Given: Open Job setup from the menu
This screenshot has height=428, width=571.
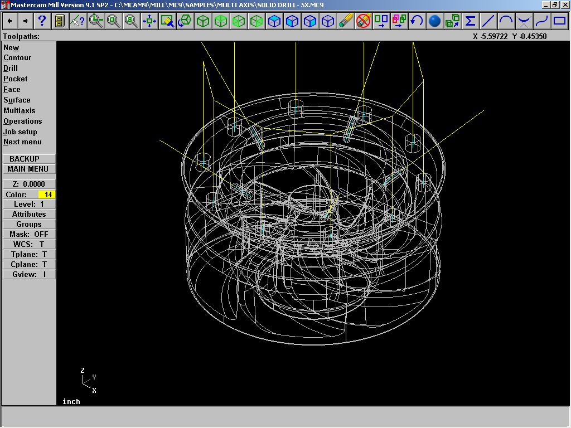Looking at the screenshot, I should 20,132.
